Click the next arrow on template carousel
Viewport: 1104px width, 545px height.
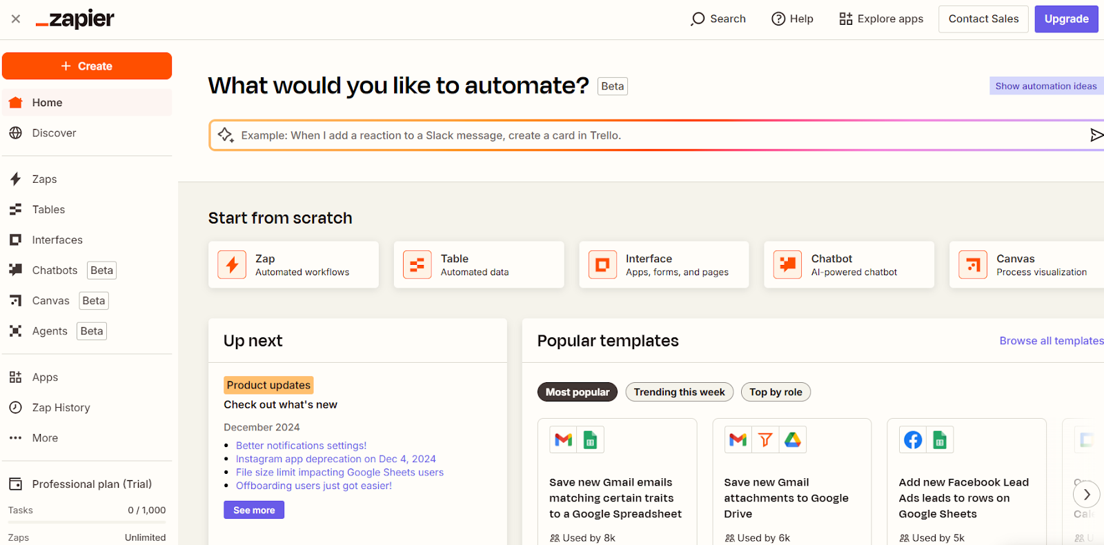1087,495
